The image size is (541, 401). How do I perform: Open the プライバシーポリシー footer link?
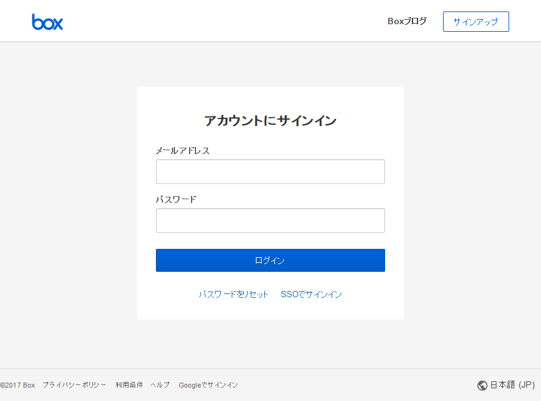click(74, 385)
